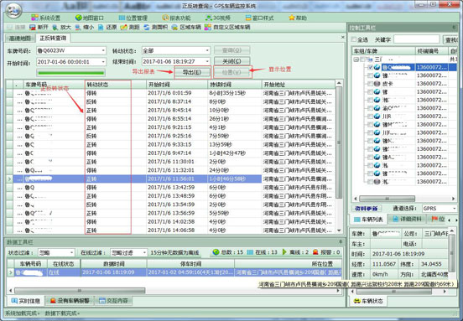
Task: Click the 关键字 keyword search field
Action: [417, 39]
